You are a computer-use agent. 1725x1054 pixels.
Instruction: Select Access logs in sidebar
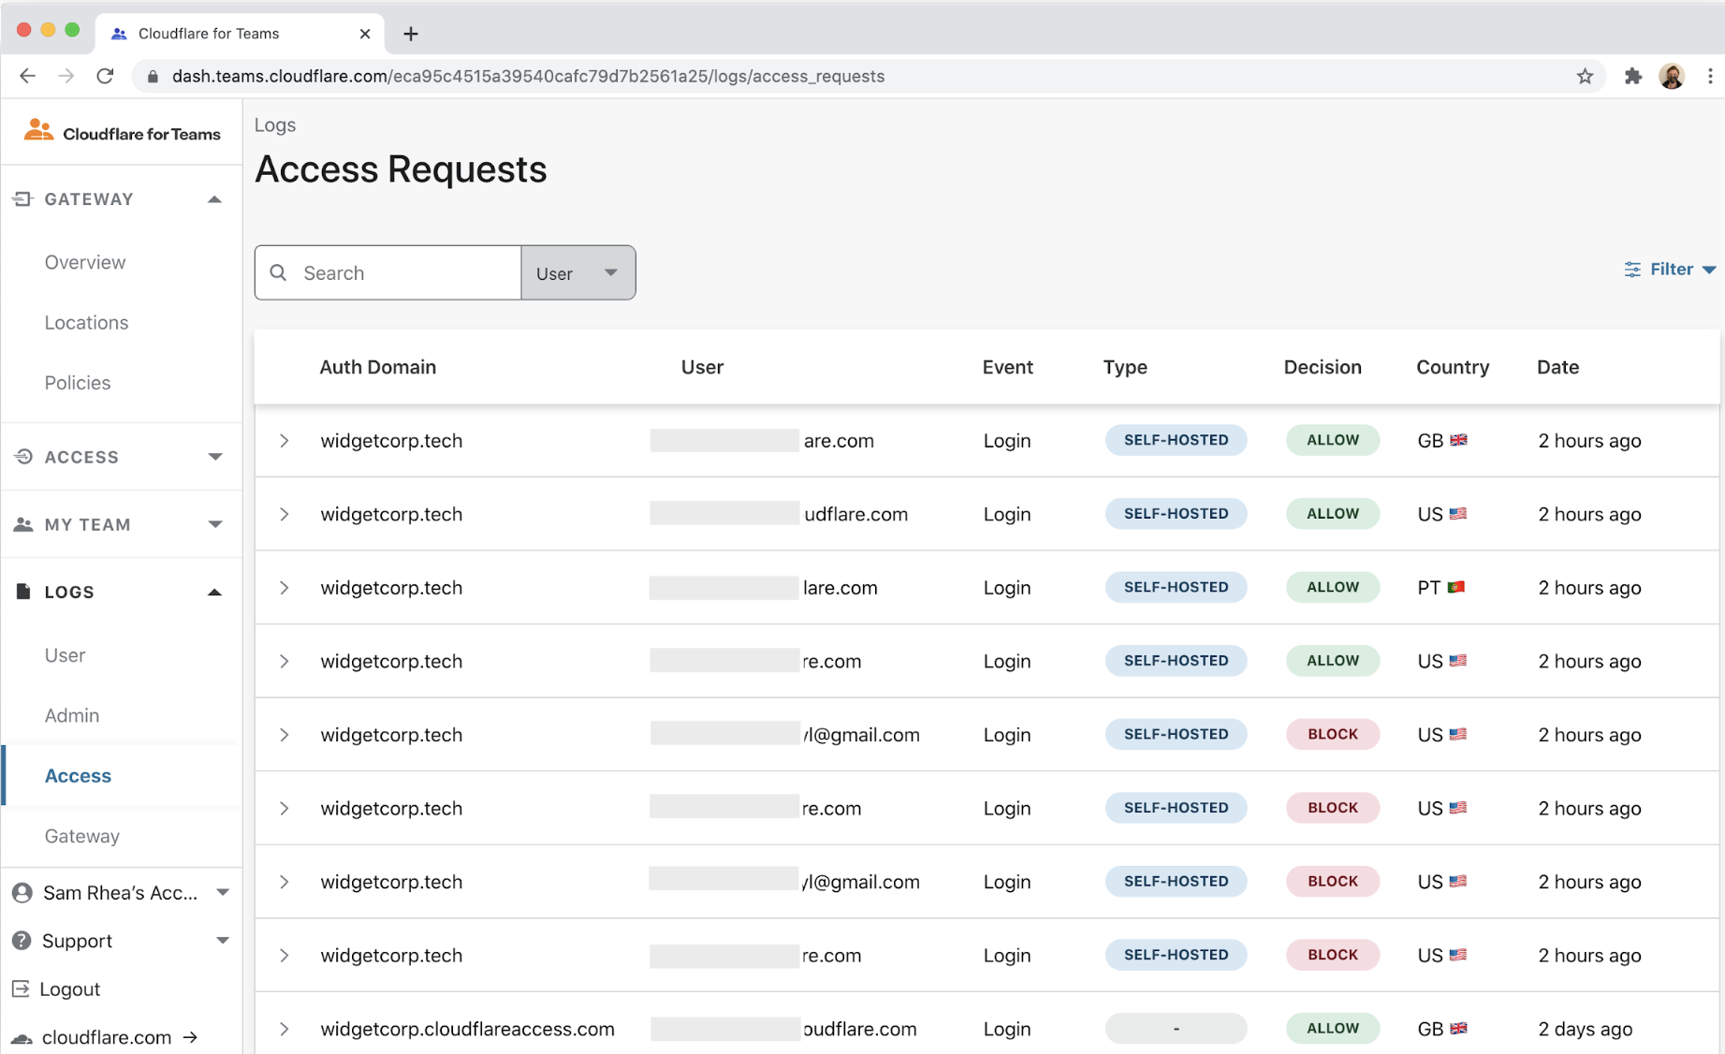coord(78,776)
